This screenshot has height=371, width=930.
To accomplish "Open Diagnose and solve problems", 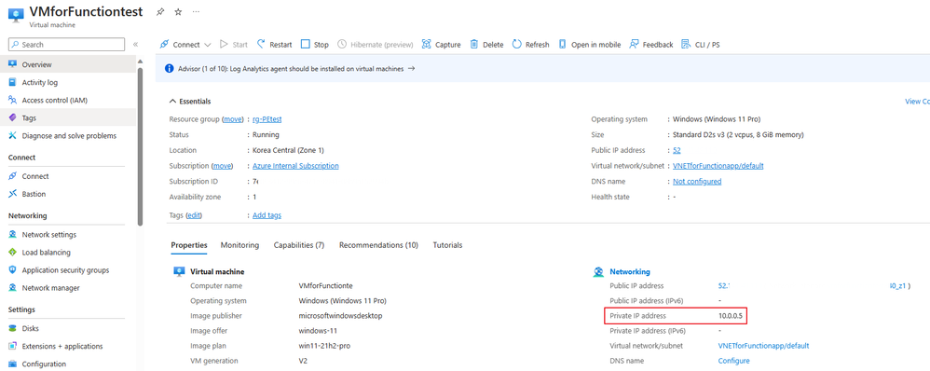I will coord(69,136).
